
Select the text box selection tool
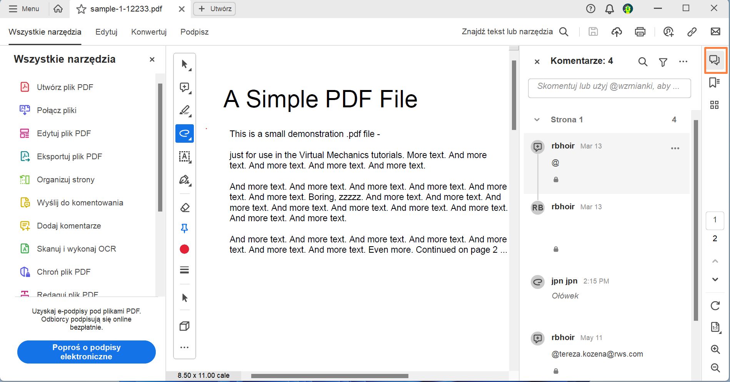(x=185, y=157)
